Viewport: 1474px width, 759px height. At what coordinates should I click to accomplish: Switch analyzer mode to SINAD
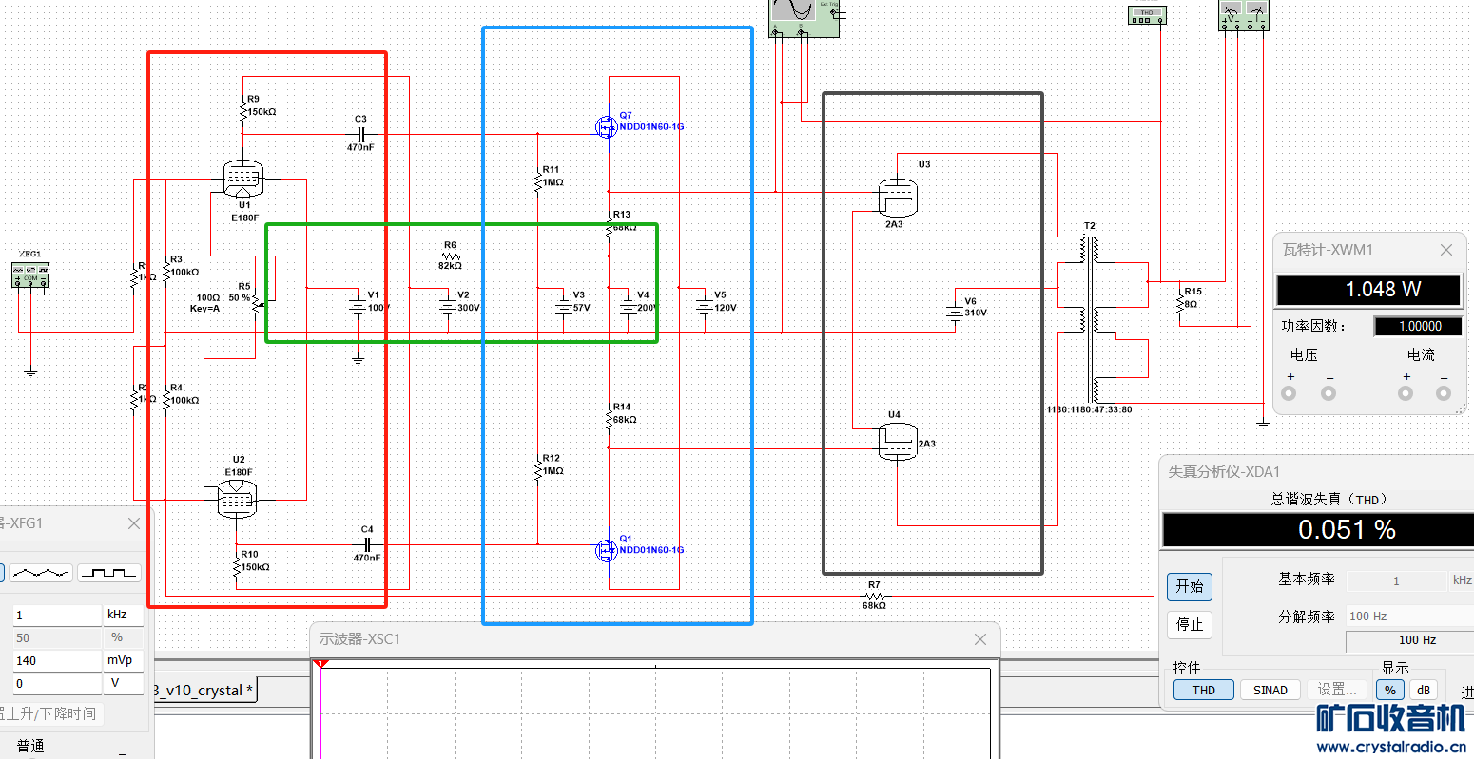tap(1270, 691)
